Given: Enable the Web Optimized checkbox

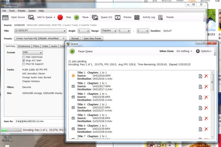Looking at the screenshot, I should 23,57.
